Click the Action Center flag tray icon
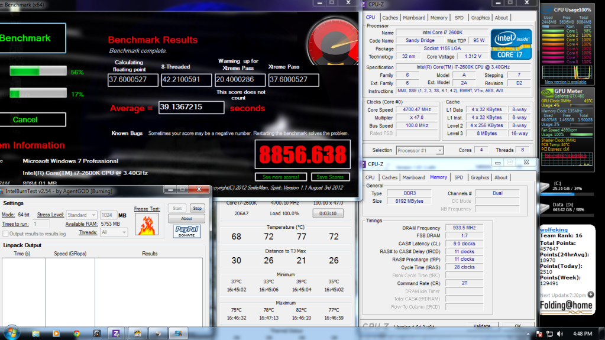605x340 pixels. [x=539, y=334]
